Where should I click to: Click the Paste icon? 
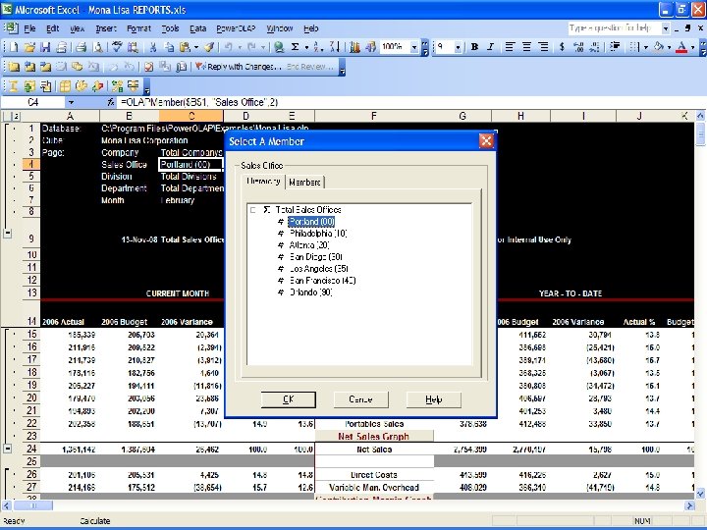pyautogui.click(x=185, y=47)
